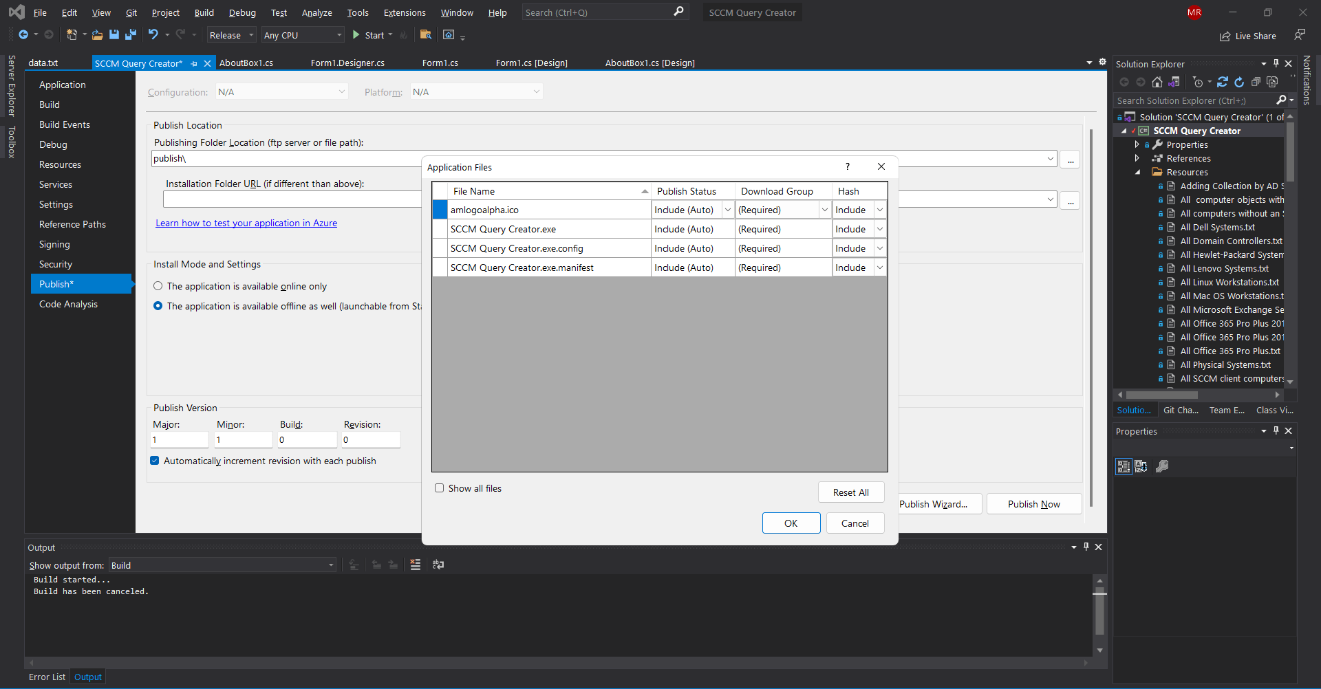Click the feedback icon at top right

click(x=1300, y=34)
